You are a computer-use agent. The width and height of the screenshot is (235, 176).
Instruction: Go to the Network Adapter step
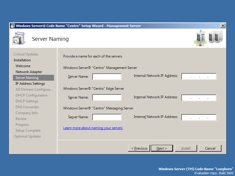pyautogui.click(x=29, y=72)
